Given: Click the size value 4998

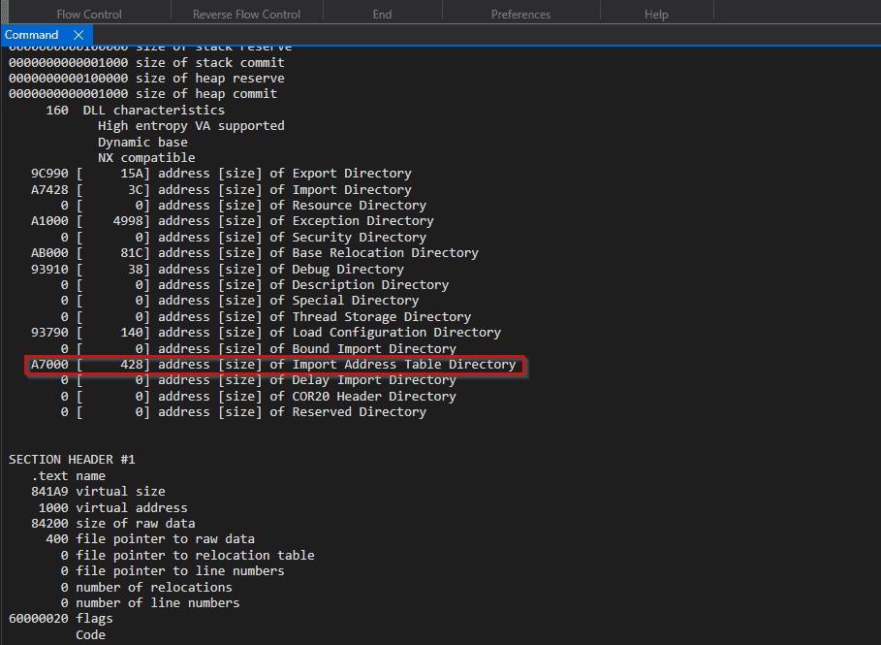Looking at the screenshot, I should (128, 221).
